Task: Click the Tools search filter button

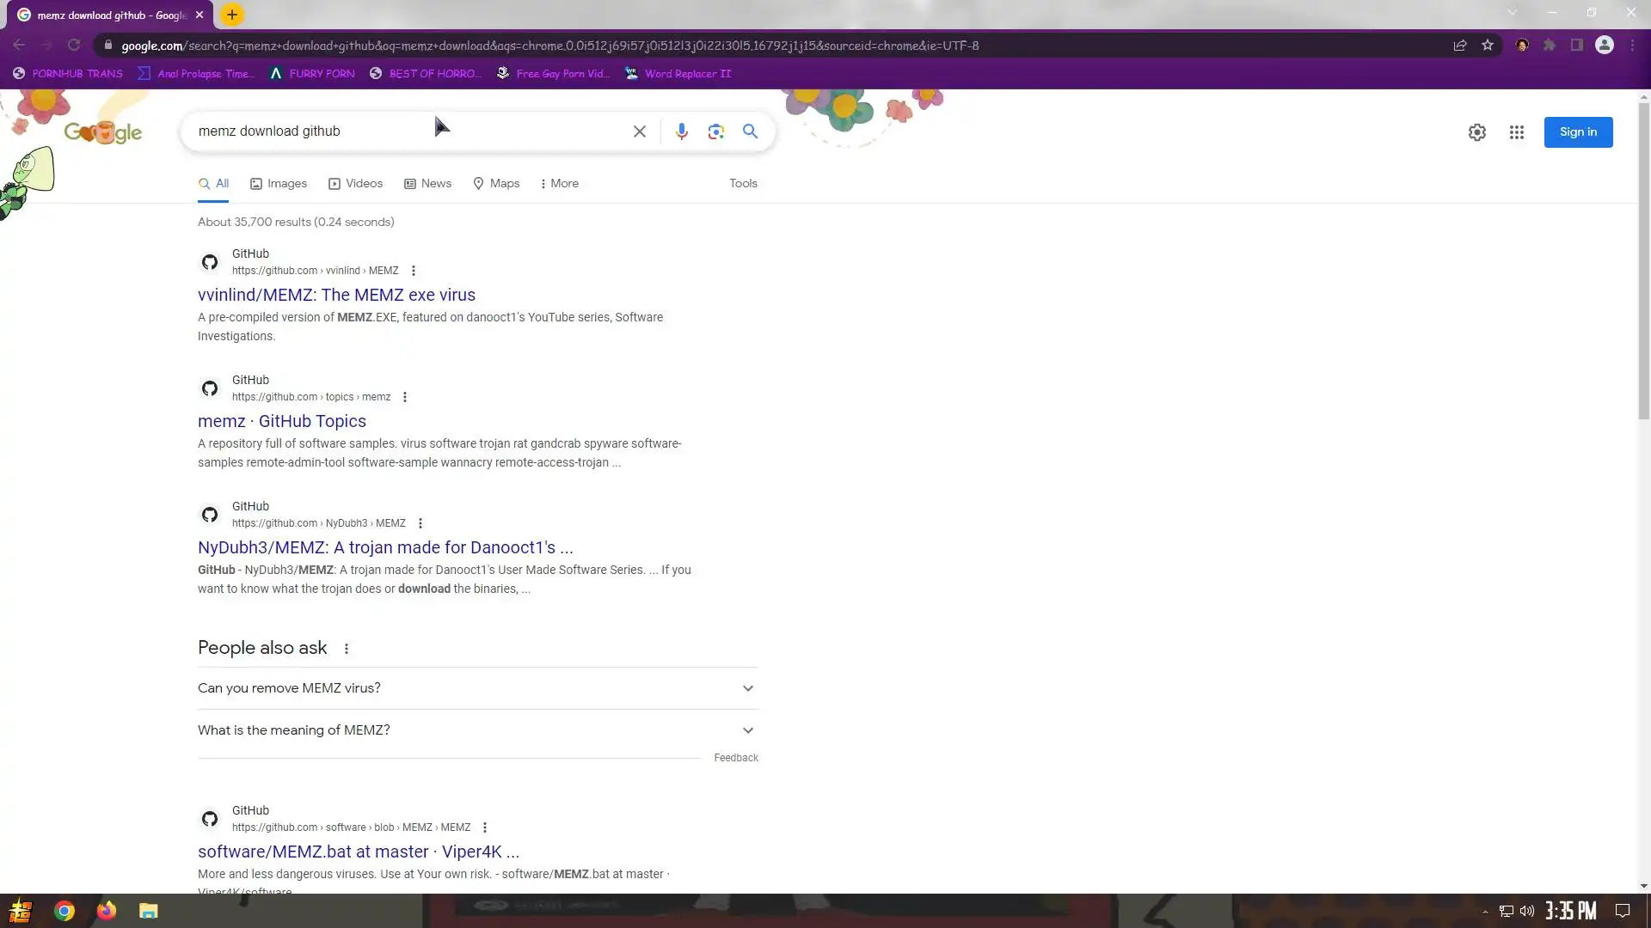Action: coord(743,184)
